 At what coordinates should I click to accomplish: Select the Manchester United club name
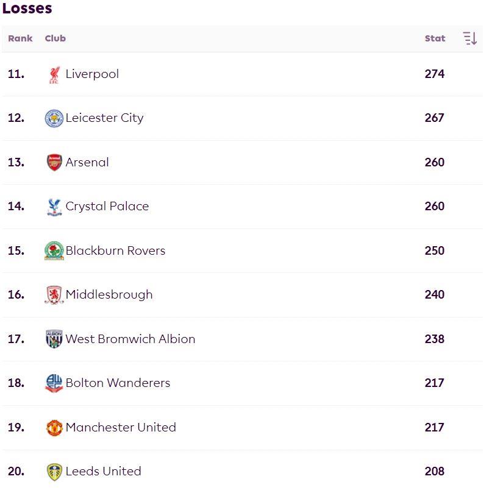tap(121, 427)
